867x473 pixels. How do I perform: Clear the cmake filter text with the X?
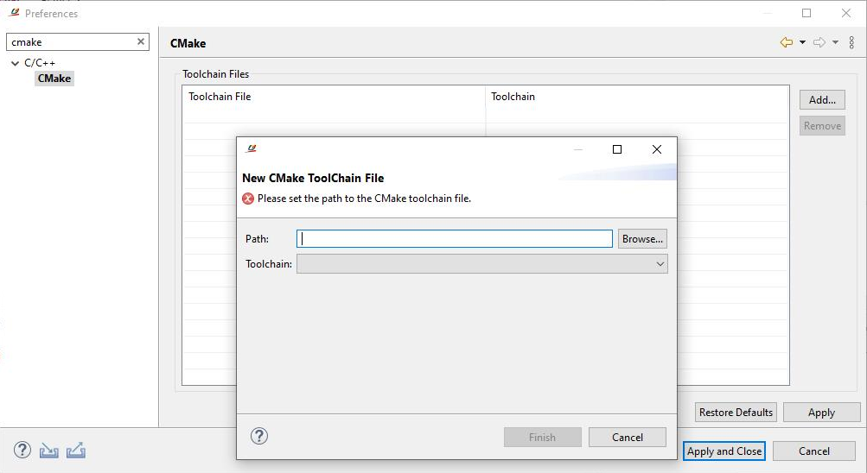pos(140,41)
